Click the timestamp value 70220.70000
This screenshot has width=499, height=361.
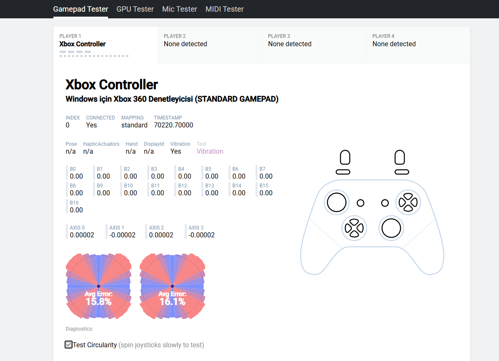pyautogui.click(x=173, y=125)
